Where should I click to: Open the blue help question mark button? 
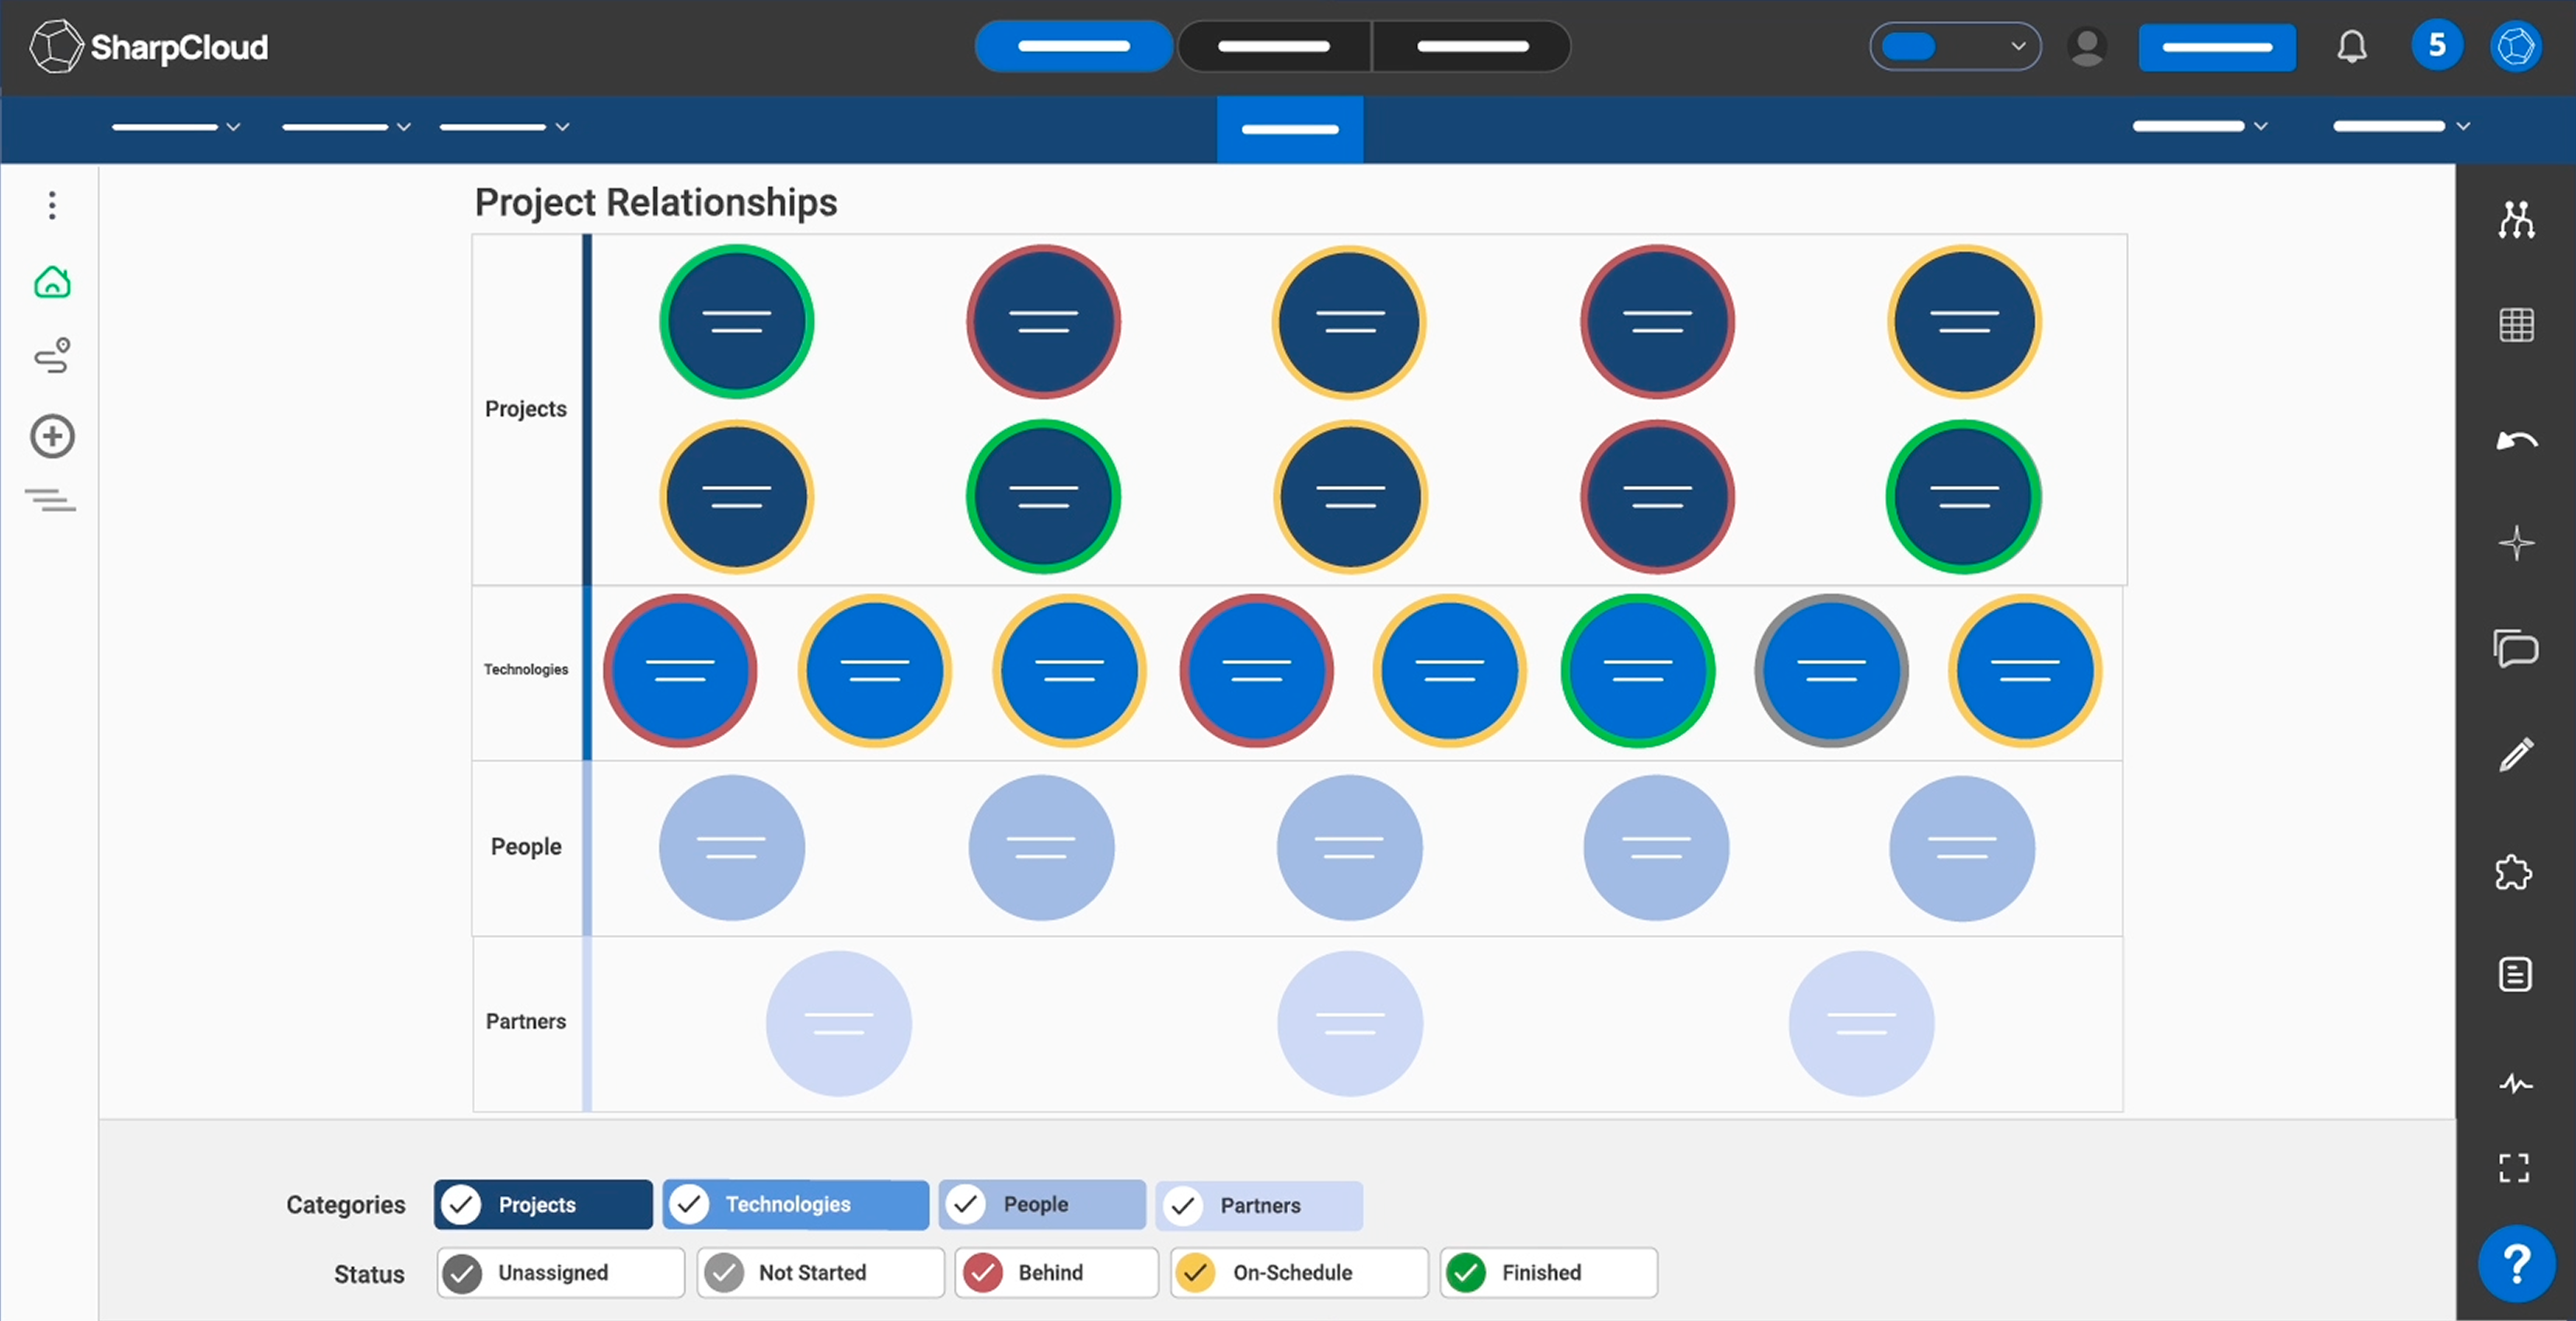click(x=2516, y=1263)
